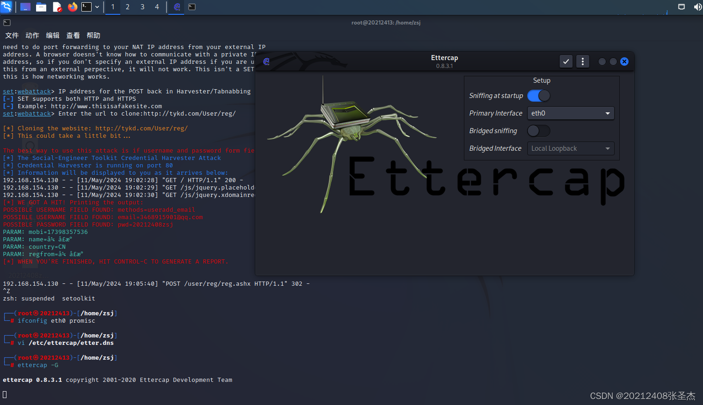Screen dimensions: 703x405
Task: Switch to workspace 2
Action: pyautogui.click(x=128, y=7)
